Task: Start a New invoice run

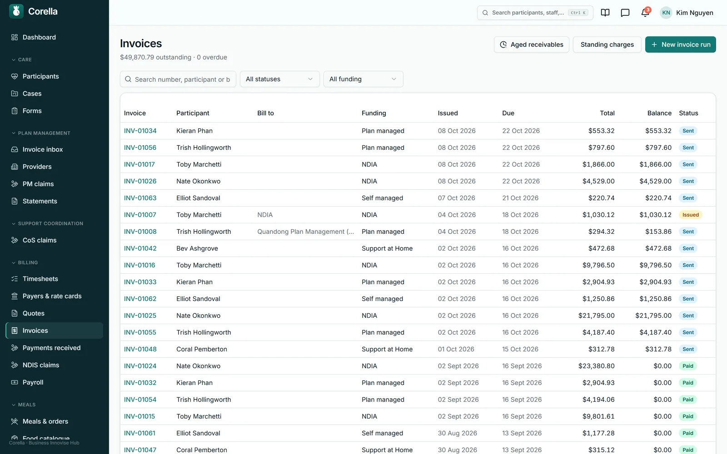Action: (680, 44)
